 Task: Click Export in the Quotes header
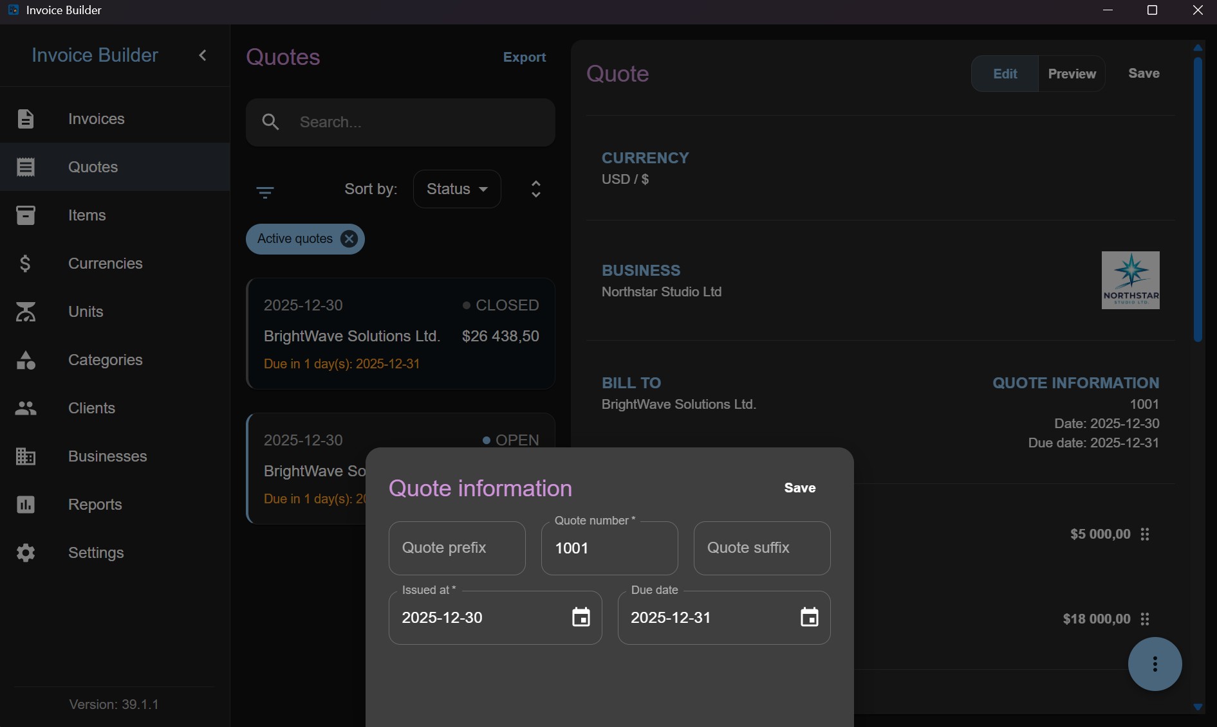(525, 57)
